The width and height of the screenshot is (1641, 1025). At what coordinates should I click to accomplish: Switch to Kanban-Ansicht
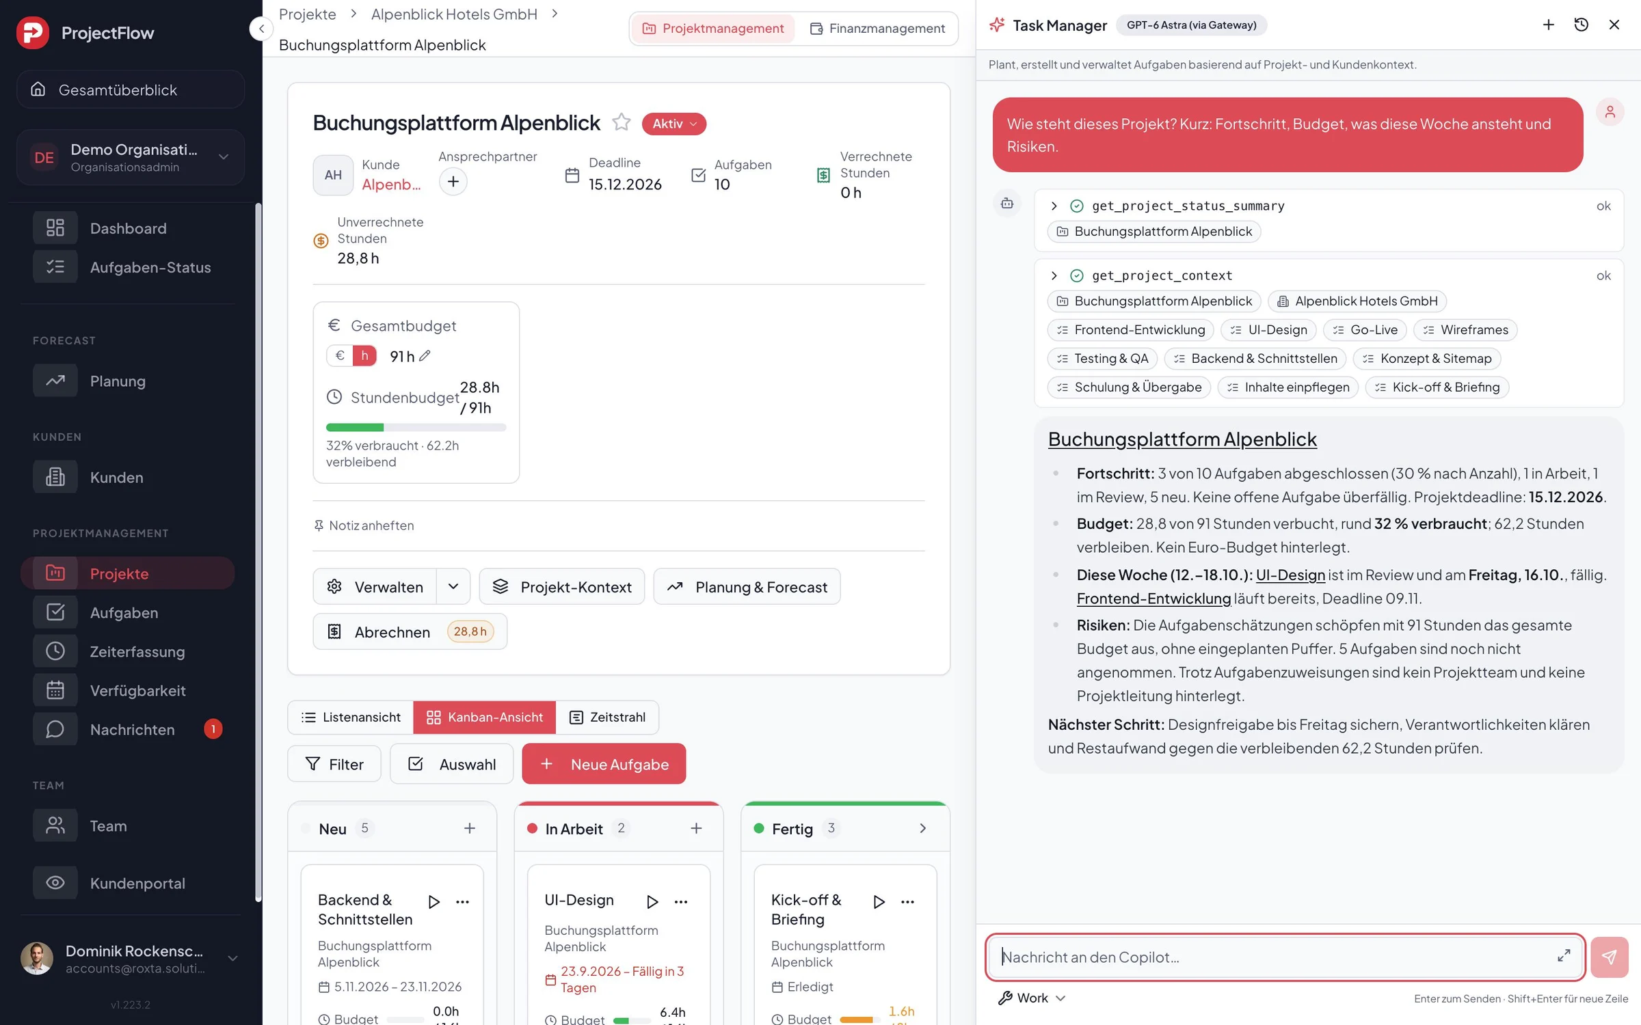click(485, 717)
